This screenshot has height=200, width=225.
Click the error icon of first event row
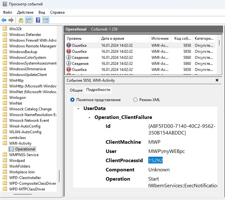pyautogui.click(x=69, y=45)
